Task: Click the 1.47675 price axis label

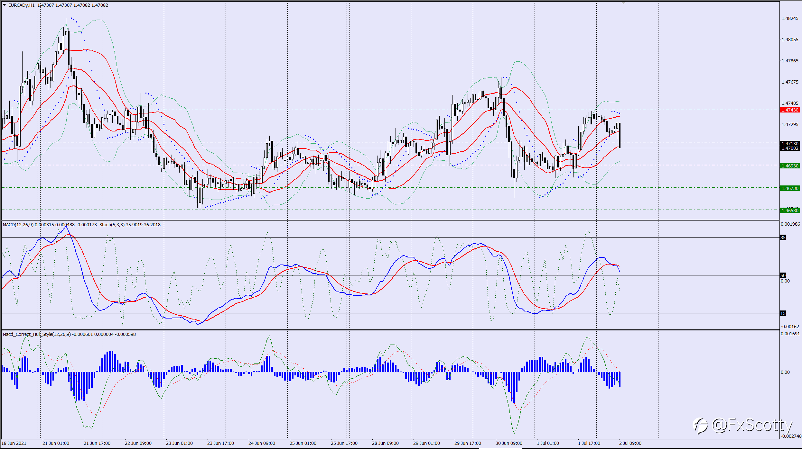Action: click(x=790, y=82)
